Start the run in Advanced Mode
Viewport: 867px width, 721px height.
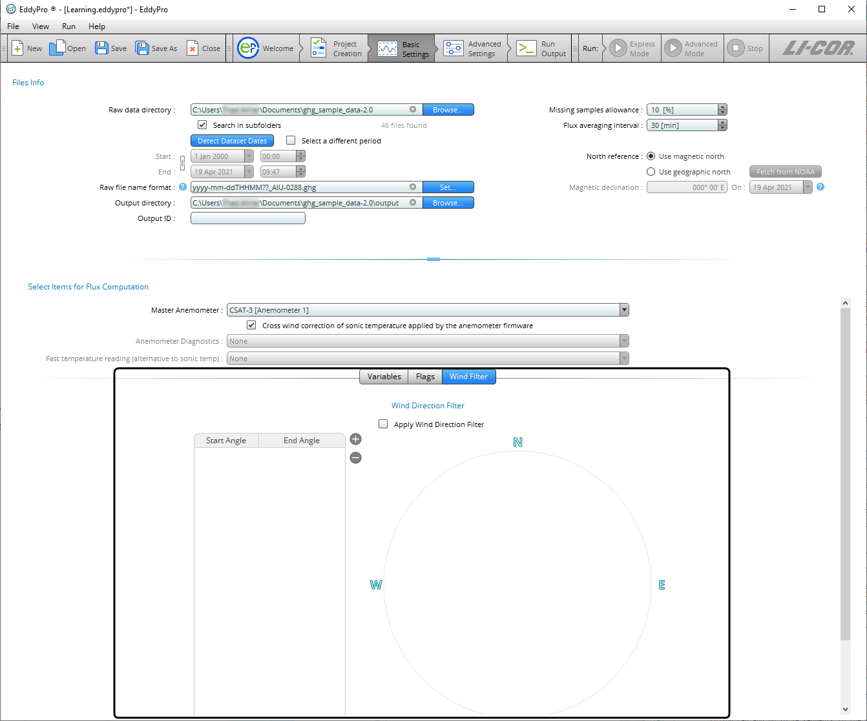(x=691, y=48)
